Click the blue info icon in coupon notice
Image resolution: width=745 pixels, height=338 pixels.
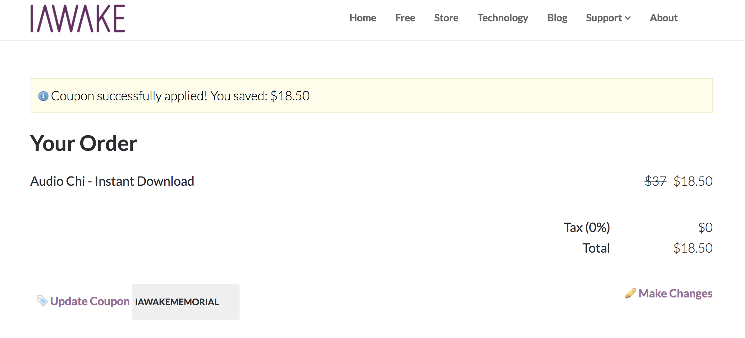click(x=43, y=96)
